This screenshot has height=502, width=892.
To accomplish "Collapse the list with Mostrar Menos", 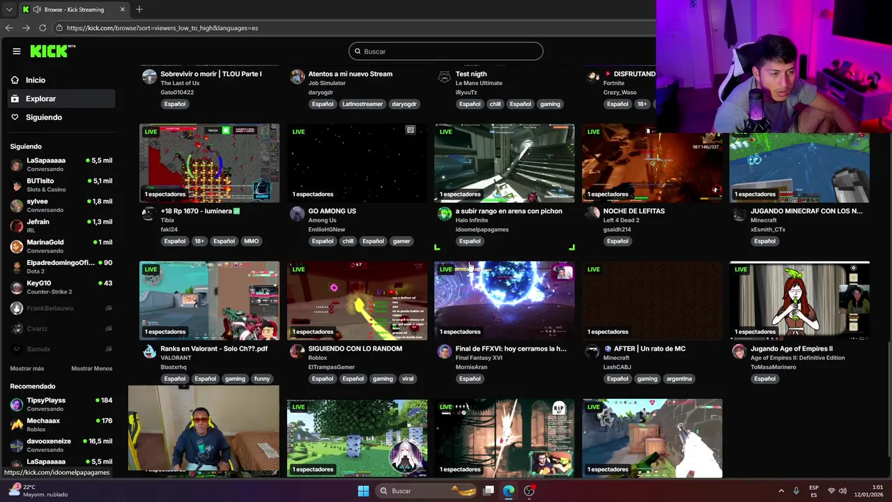I will click(91, 368).
